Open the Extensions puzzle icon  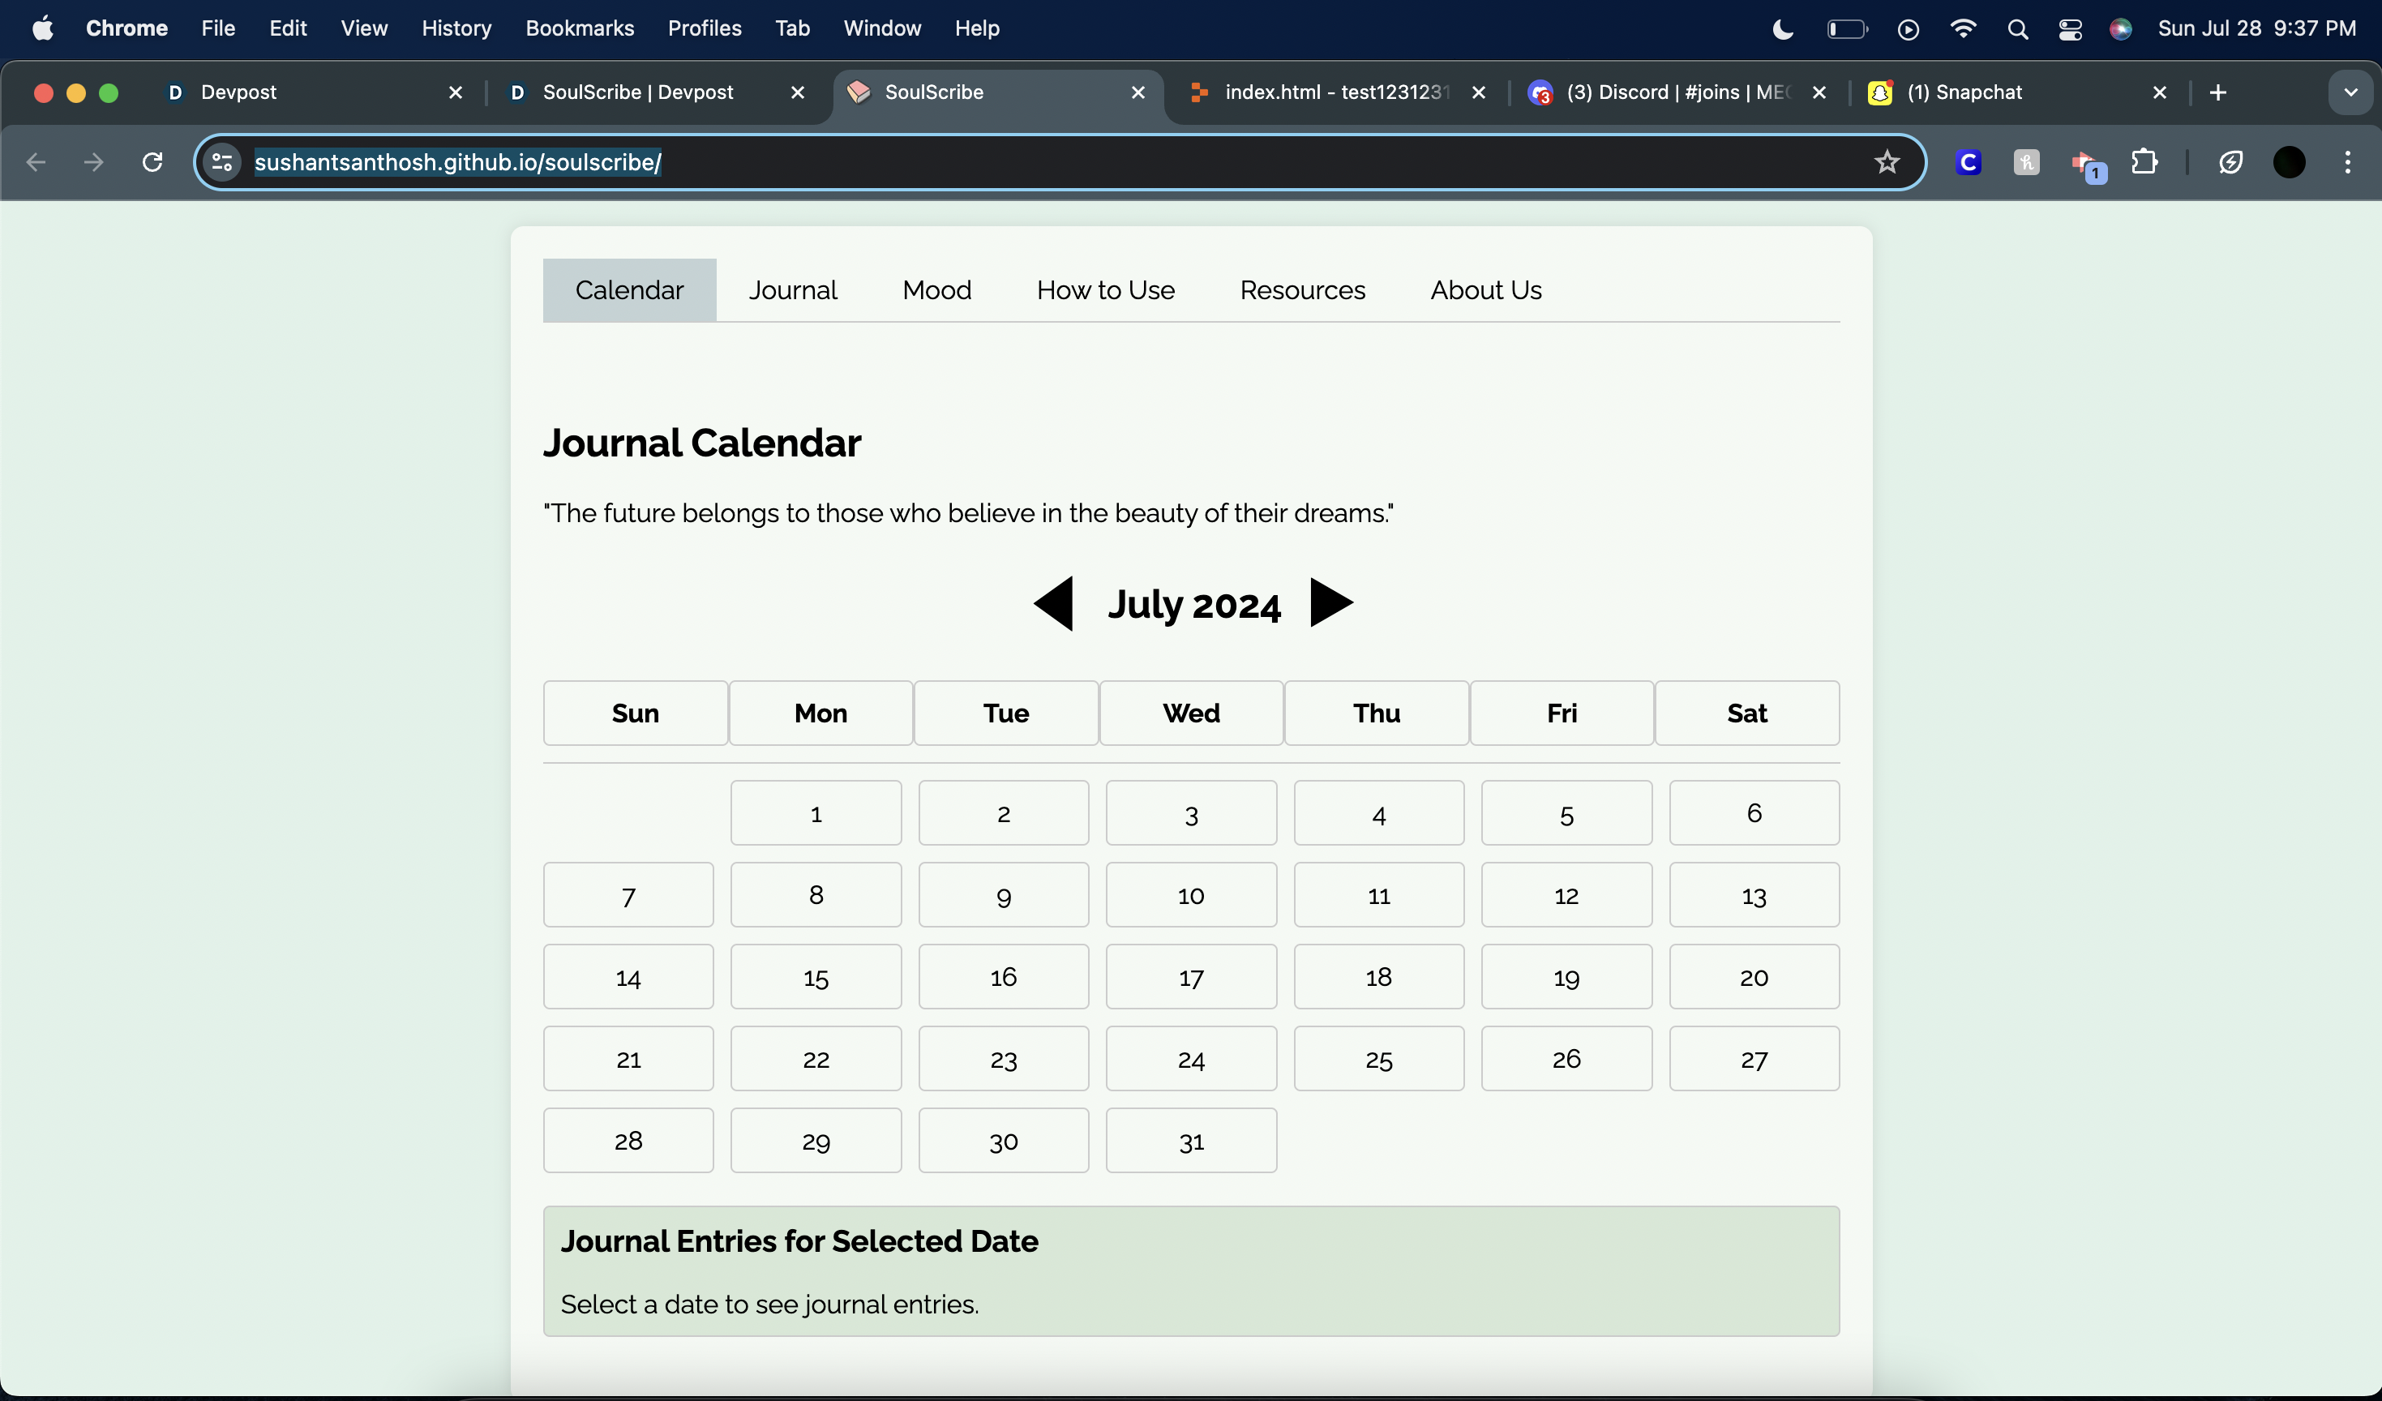pyautogui.click(x=2144, y=163)
